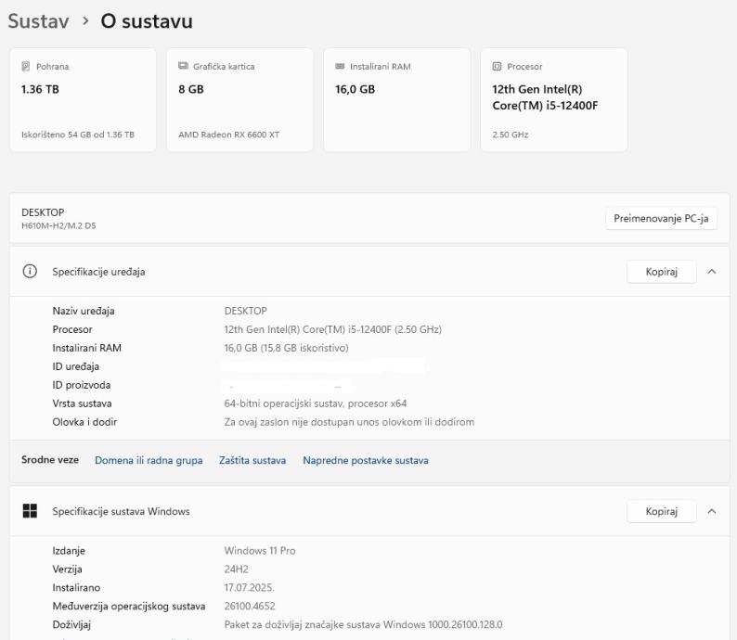Open the AMD Radeon RX 6600 XT card
The height and width of the screenshot is (640, 737).
(x=239, y=100)
